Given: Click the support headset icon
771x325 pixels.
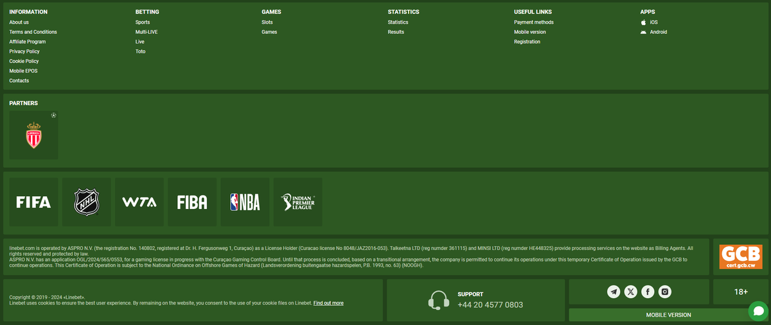Looking at the screenshot, I should 439,300.
